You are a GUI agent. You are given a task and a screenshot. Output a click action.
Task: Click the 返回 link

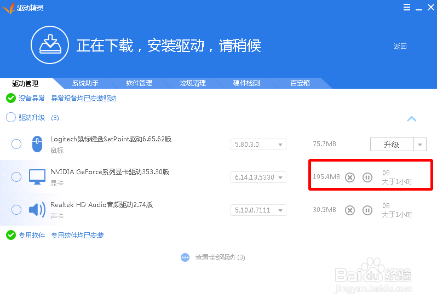pyautogui.click(x=400, y=46)
